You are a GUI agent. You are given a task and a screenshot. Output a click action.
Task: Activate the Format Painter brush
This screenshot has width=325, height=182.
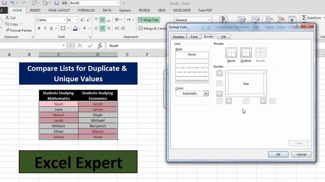coord(19,30)
